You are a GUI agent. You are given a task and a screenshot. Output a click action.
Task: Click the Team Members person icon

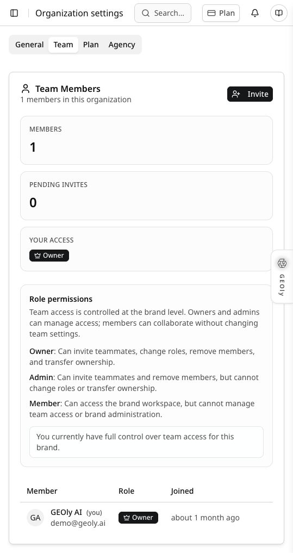[x=26, y=89]
